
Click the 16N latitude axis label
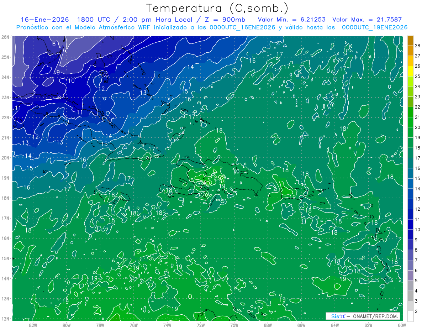tap(5, 238)
